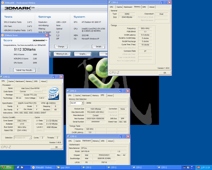Click the title icon of the CPU-Z Memory window
Viewport: 212px width, 170px height.
point(110,2)
